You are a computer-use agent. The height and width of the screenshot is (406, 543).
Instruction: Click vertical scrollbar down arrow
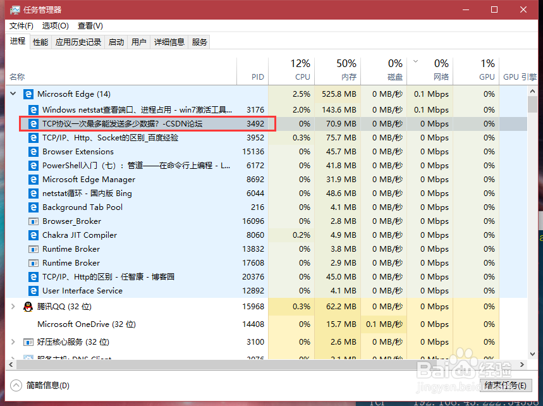(532, 354)
